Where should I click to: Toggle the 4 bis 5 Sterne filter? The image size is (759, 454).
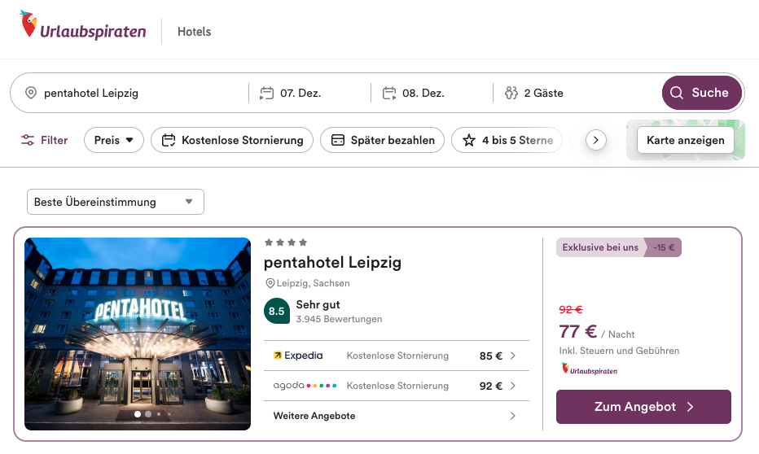pos(507,140)
